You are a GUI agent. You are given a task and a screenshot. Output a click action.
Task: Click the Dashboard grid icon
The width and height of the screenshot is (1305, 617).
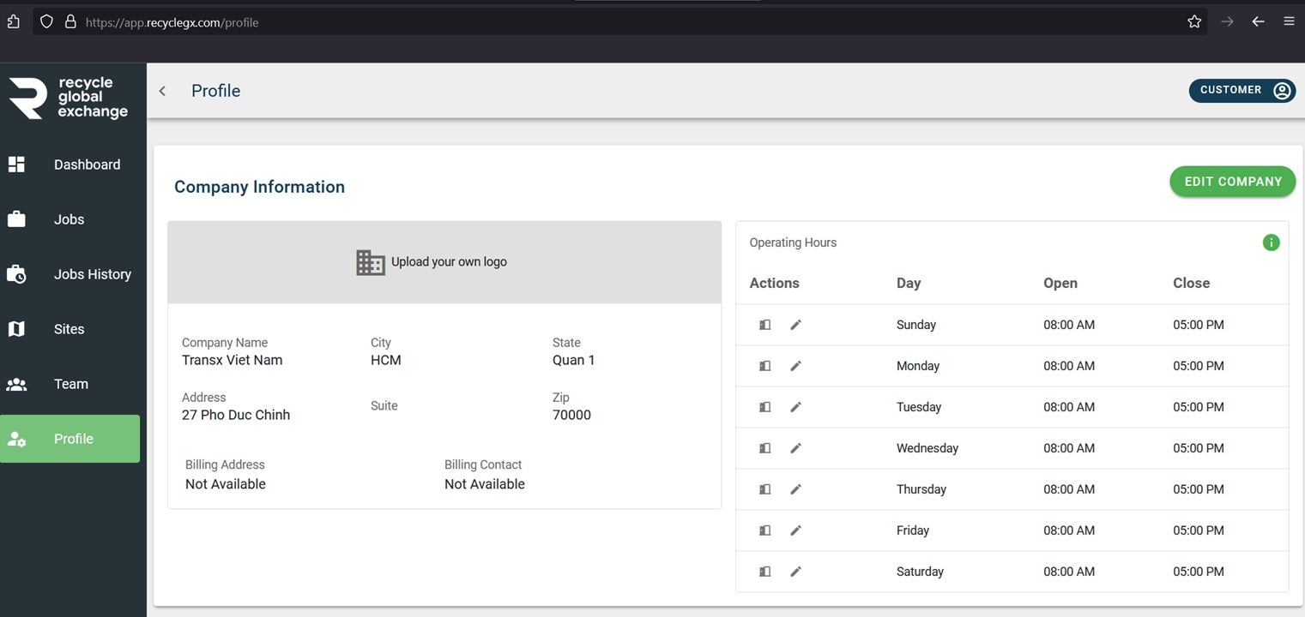click(x=16, y=165)
